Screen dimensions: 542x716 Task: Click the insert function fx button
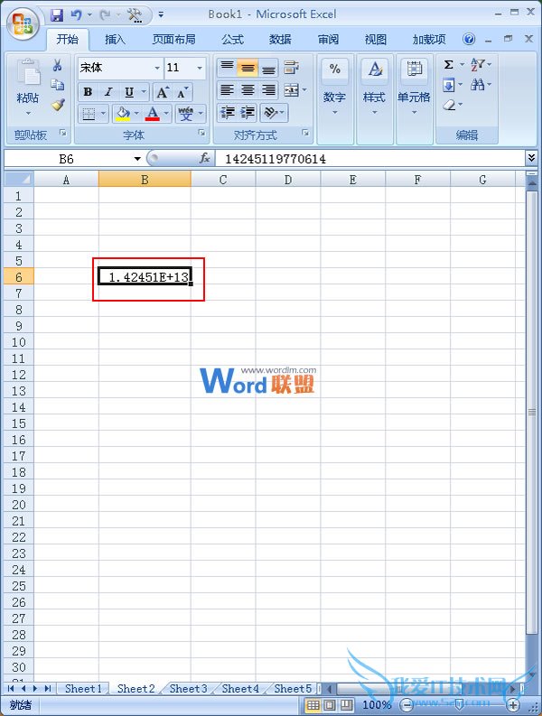coord(204,158)
